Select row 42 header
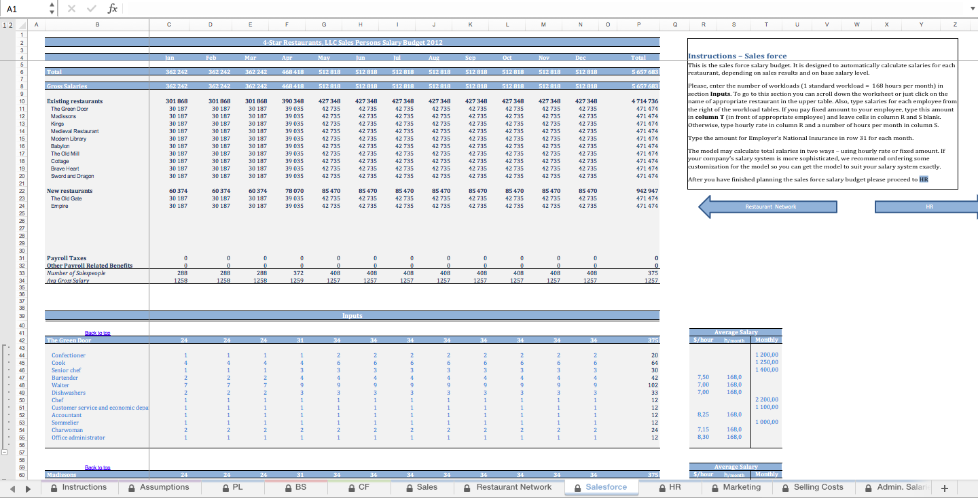 point(21,340)
